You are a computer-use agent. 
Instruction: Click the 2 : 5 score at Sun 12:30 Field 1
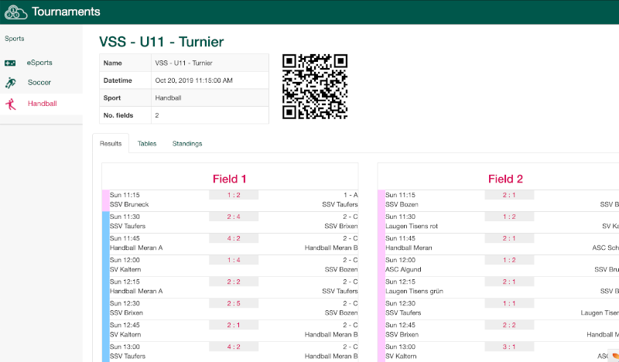234,303
